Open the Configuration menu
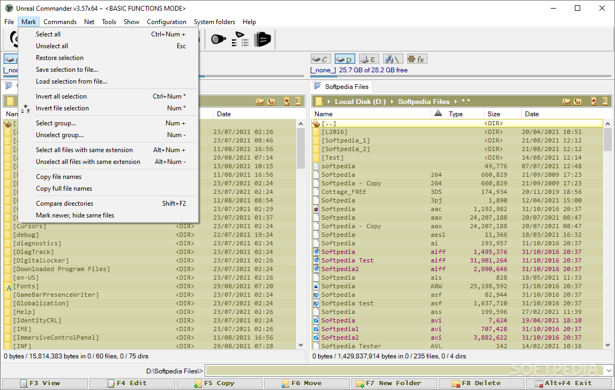This screenshot has height=390, width=615. coord(166,22)
